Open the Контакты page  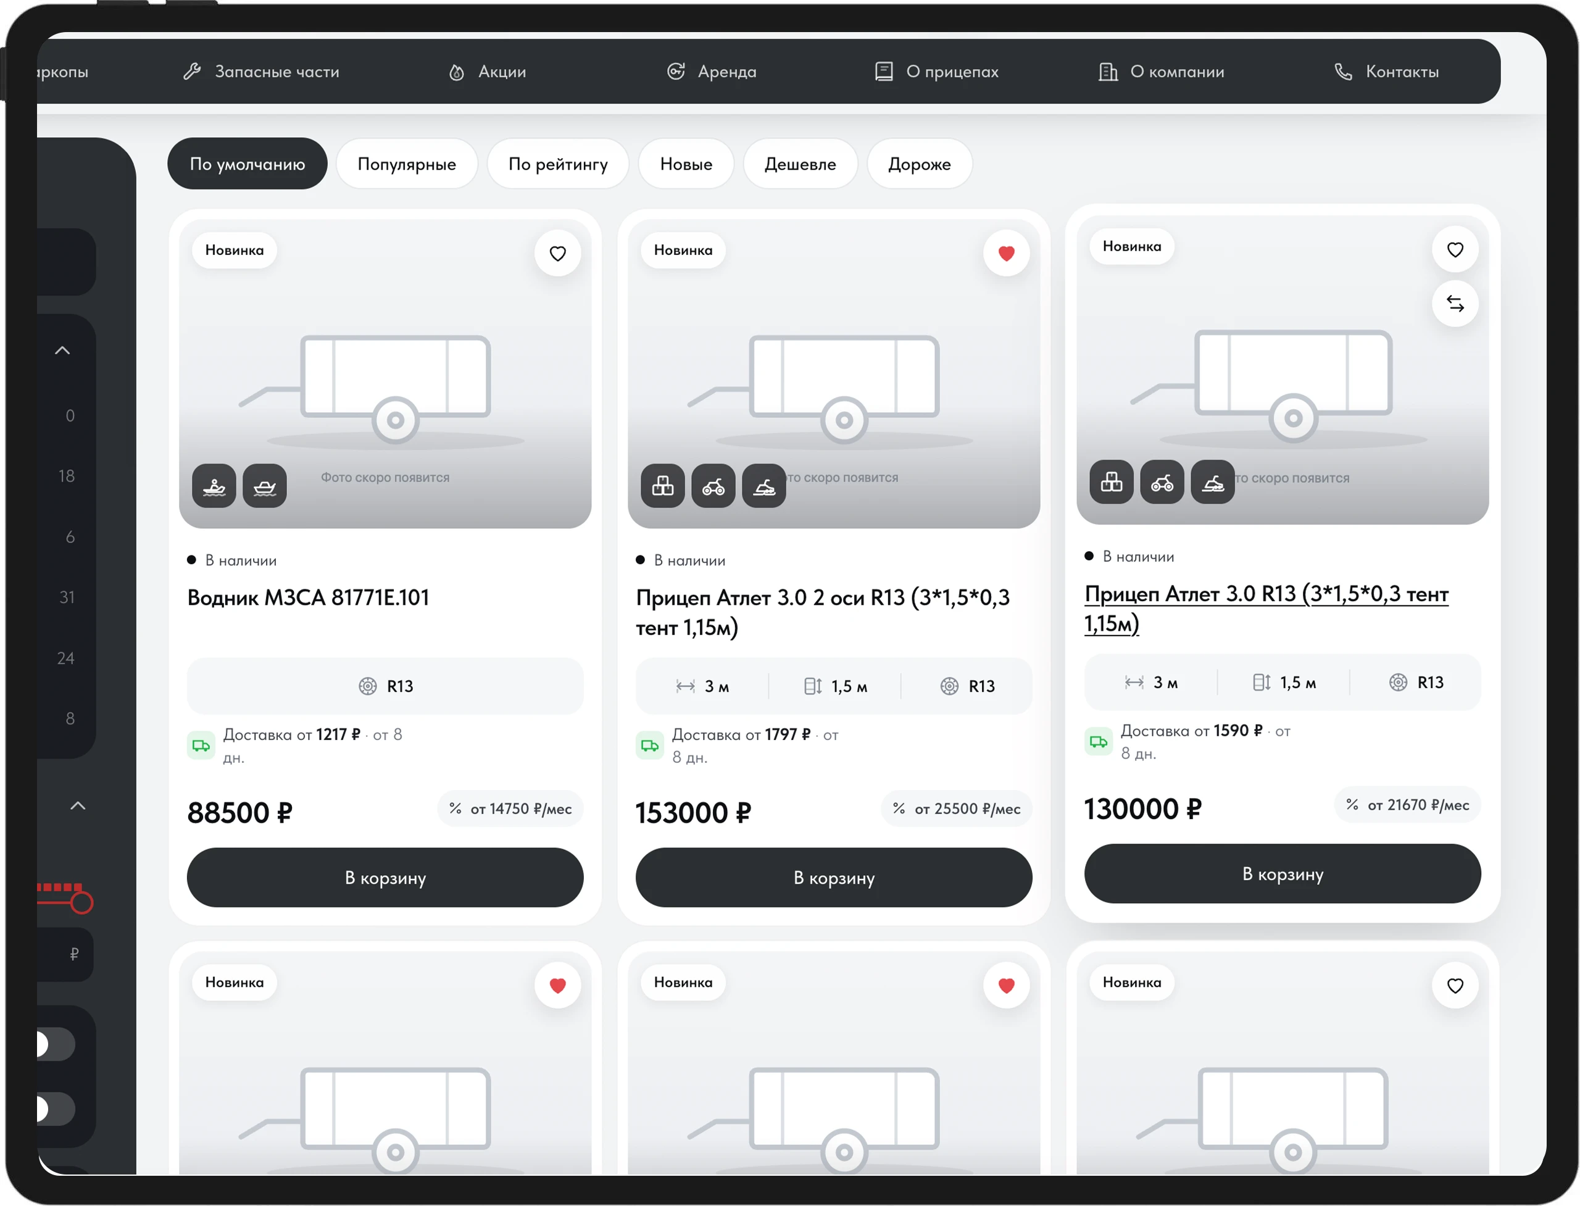pos(1386,72)
